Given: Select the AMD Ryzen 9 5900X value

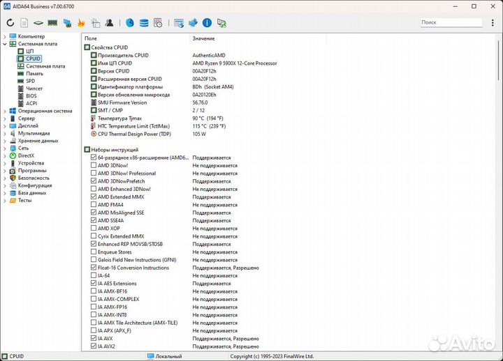Looking at the screenshot, I should 235,63.
